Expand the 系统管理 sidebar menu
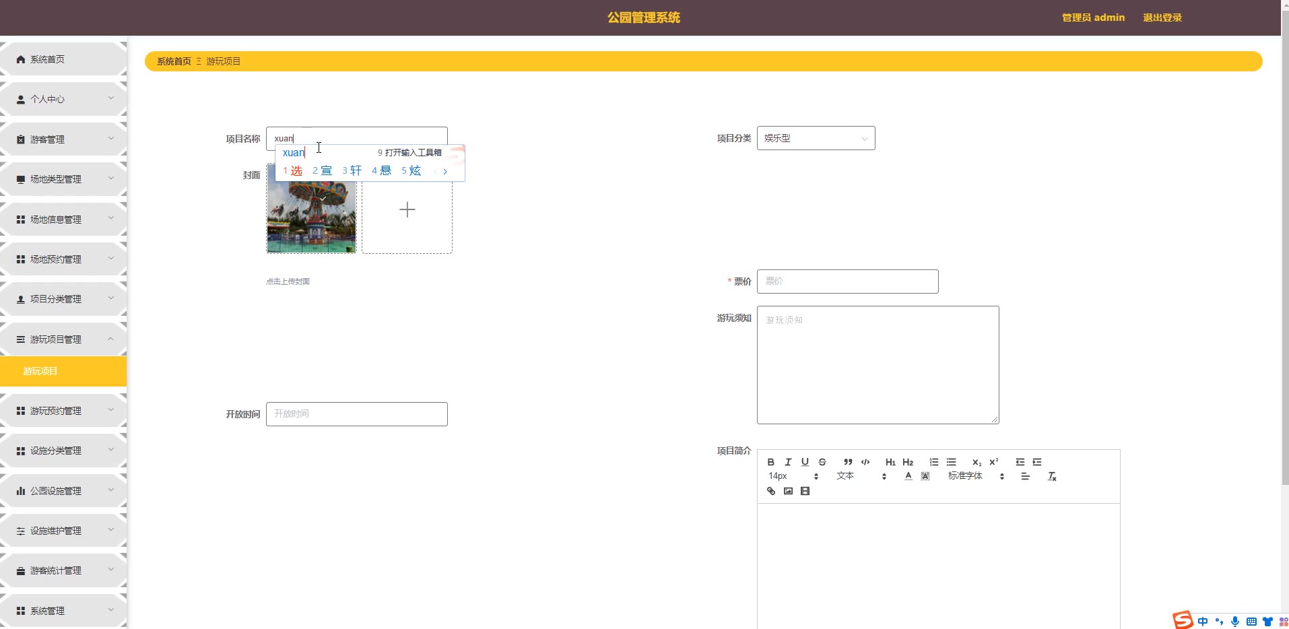The height and width of the screenshot is (629, 1289). (63, 611)
